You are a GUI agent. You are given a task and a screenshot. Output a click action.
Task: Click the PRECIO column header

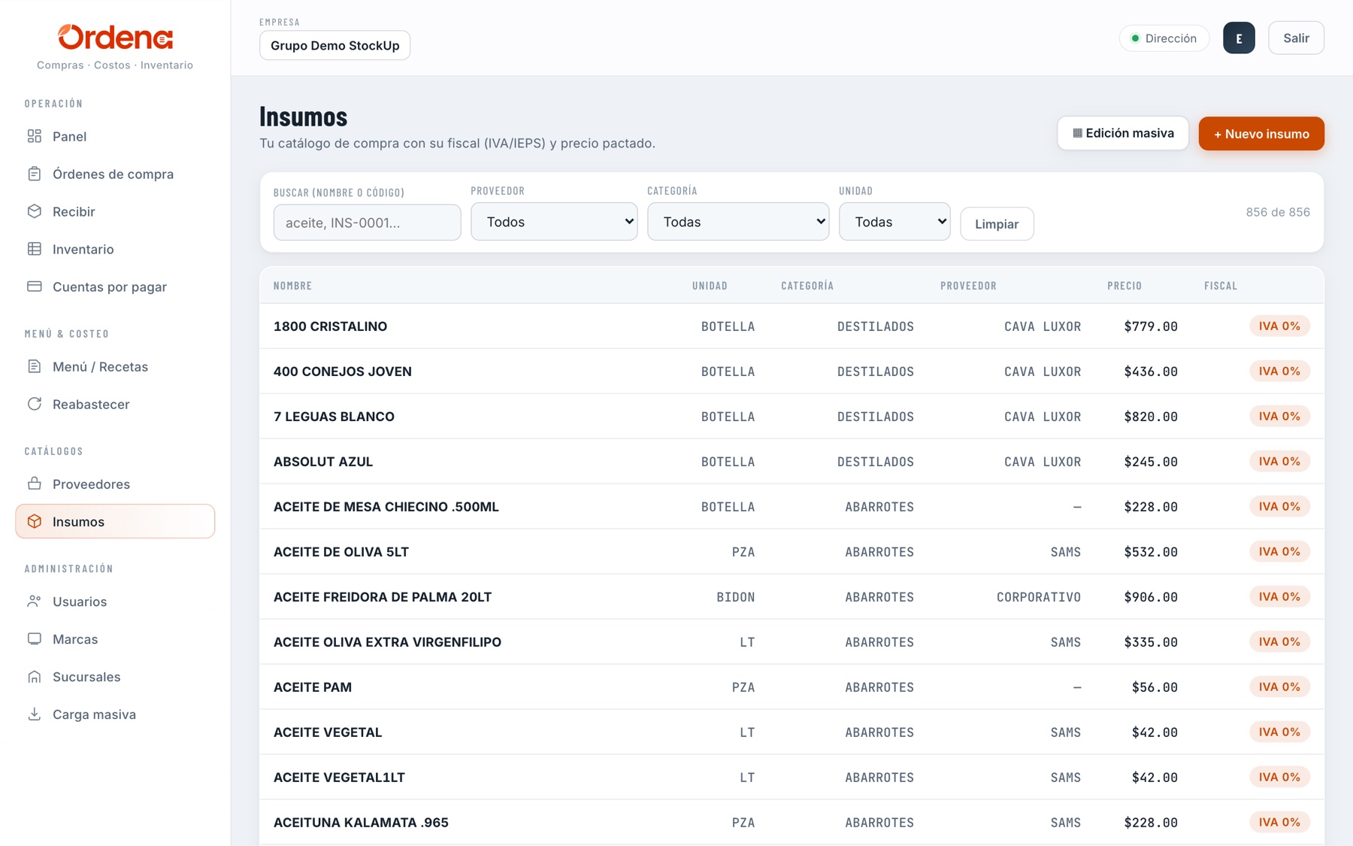pos(1124,286)
